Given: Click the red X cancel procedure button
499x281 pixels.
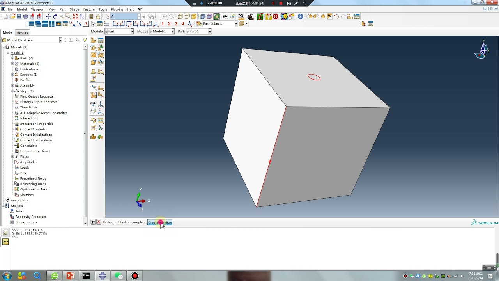Looking at the screenshot, I should point(99,222).
